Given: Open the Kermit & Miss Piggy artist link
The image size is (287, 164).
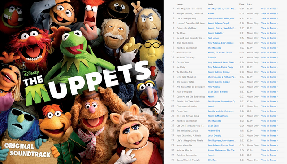Looking at the screenshot, I should [x=218, y=116].
